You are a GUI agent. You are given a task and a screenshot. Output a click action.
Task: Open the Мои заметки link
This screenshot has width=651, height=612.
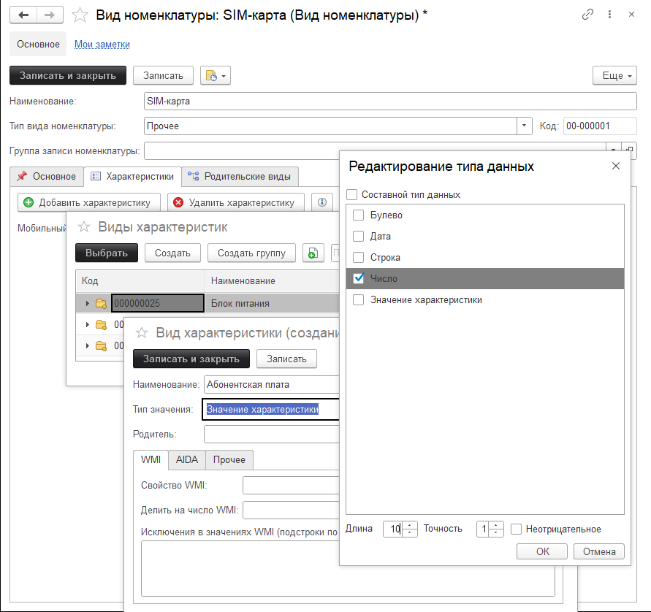click(x=102, y=45)
